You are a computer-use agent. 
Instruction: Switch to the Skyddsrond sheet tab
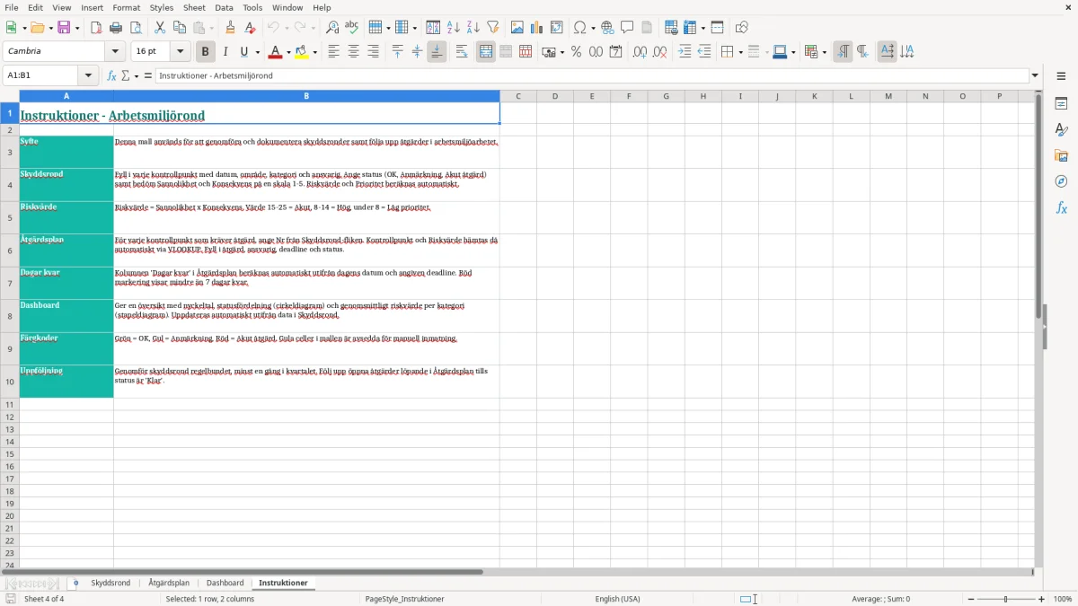[x=110, y=584]
